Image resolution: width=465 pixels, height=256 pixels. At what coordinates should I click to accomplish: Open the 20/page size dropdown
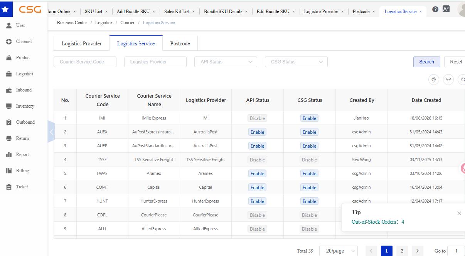[339, 251]
